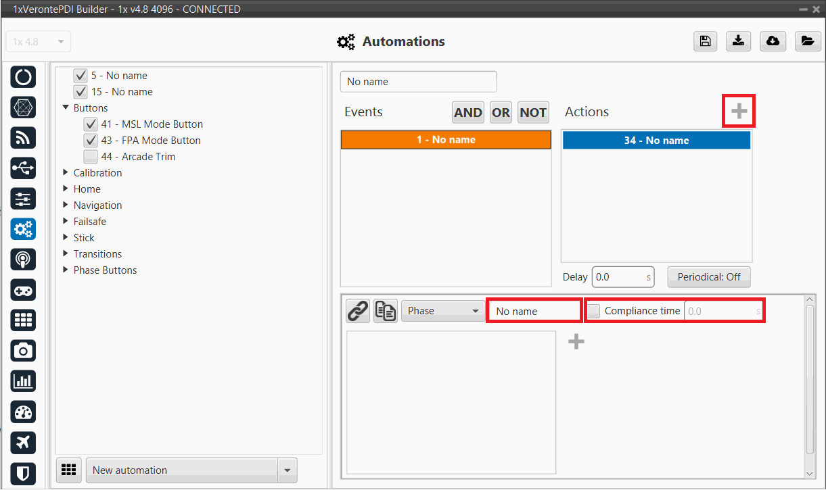The height and width of the screenshot is (490, 826).
Task: Open the USB connections sidebar icon
Action: click(x=23, y=168)
